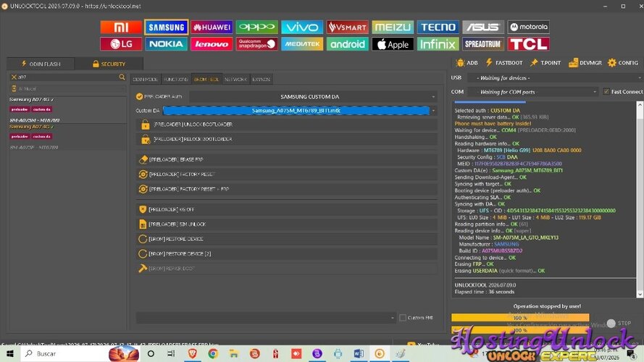Choose the Lenovo brand tile

click(x=212, y=44)
